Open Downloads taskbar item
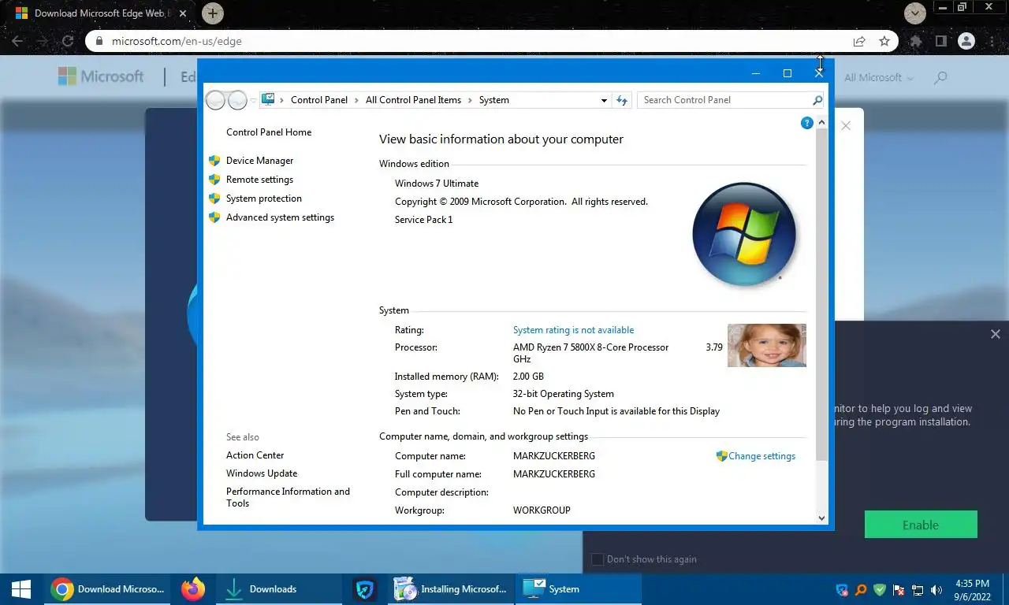This screenshot has height=605, width=1009. pyautogui.click(x=280, y=589)
